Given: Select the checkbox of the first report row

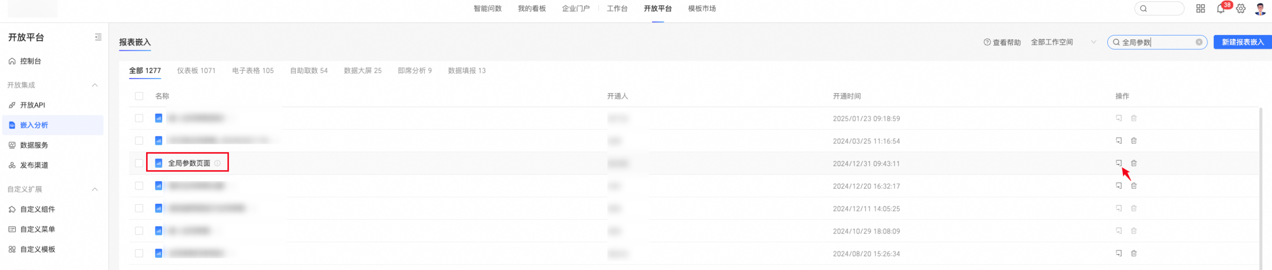Looking at the screenshot, I should [139, 118].
